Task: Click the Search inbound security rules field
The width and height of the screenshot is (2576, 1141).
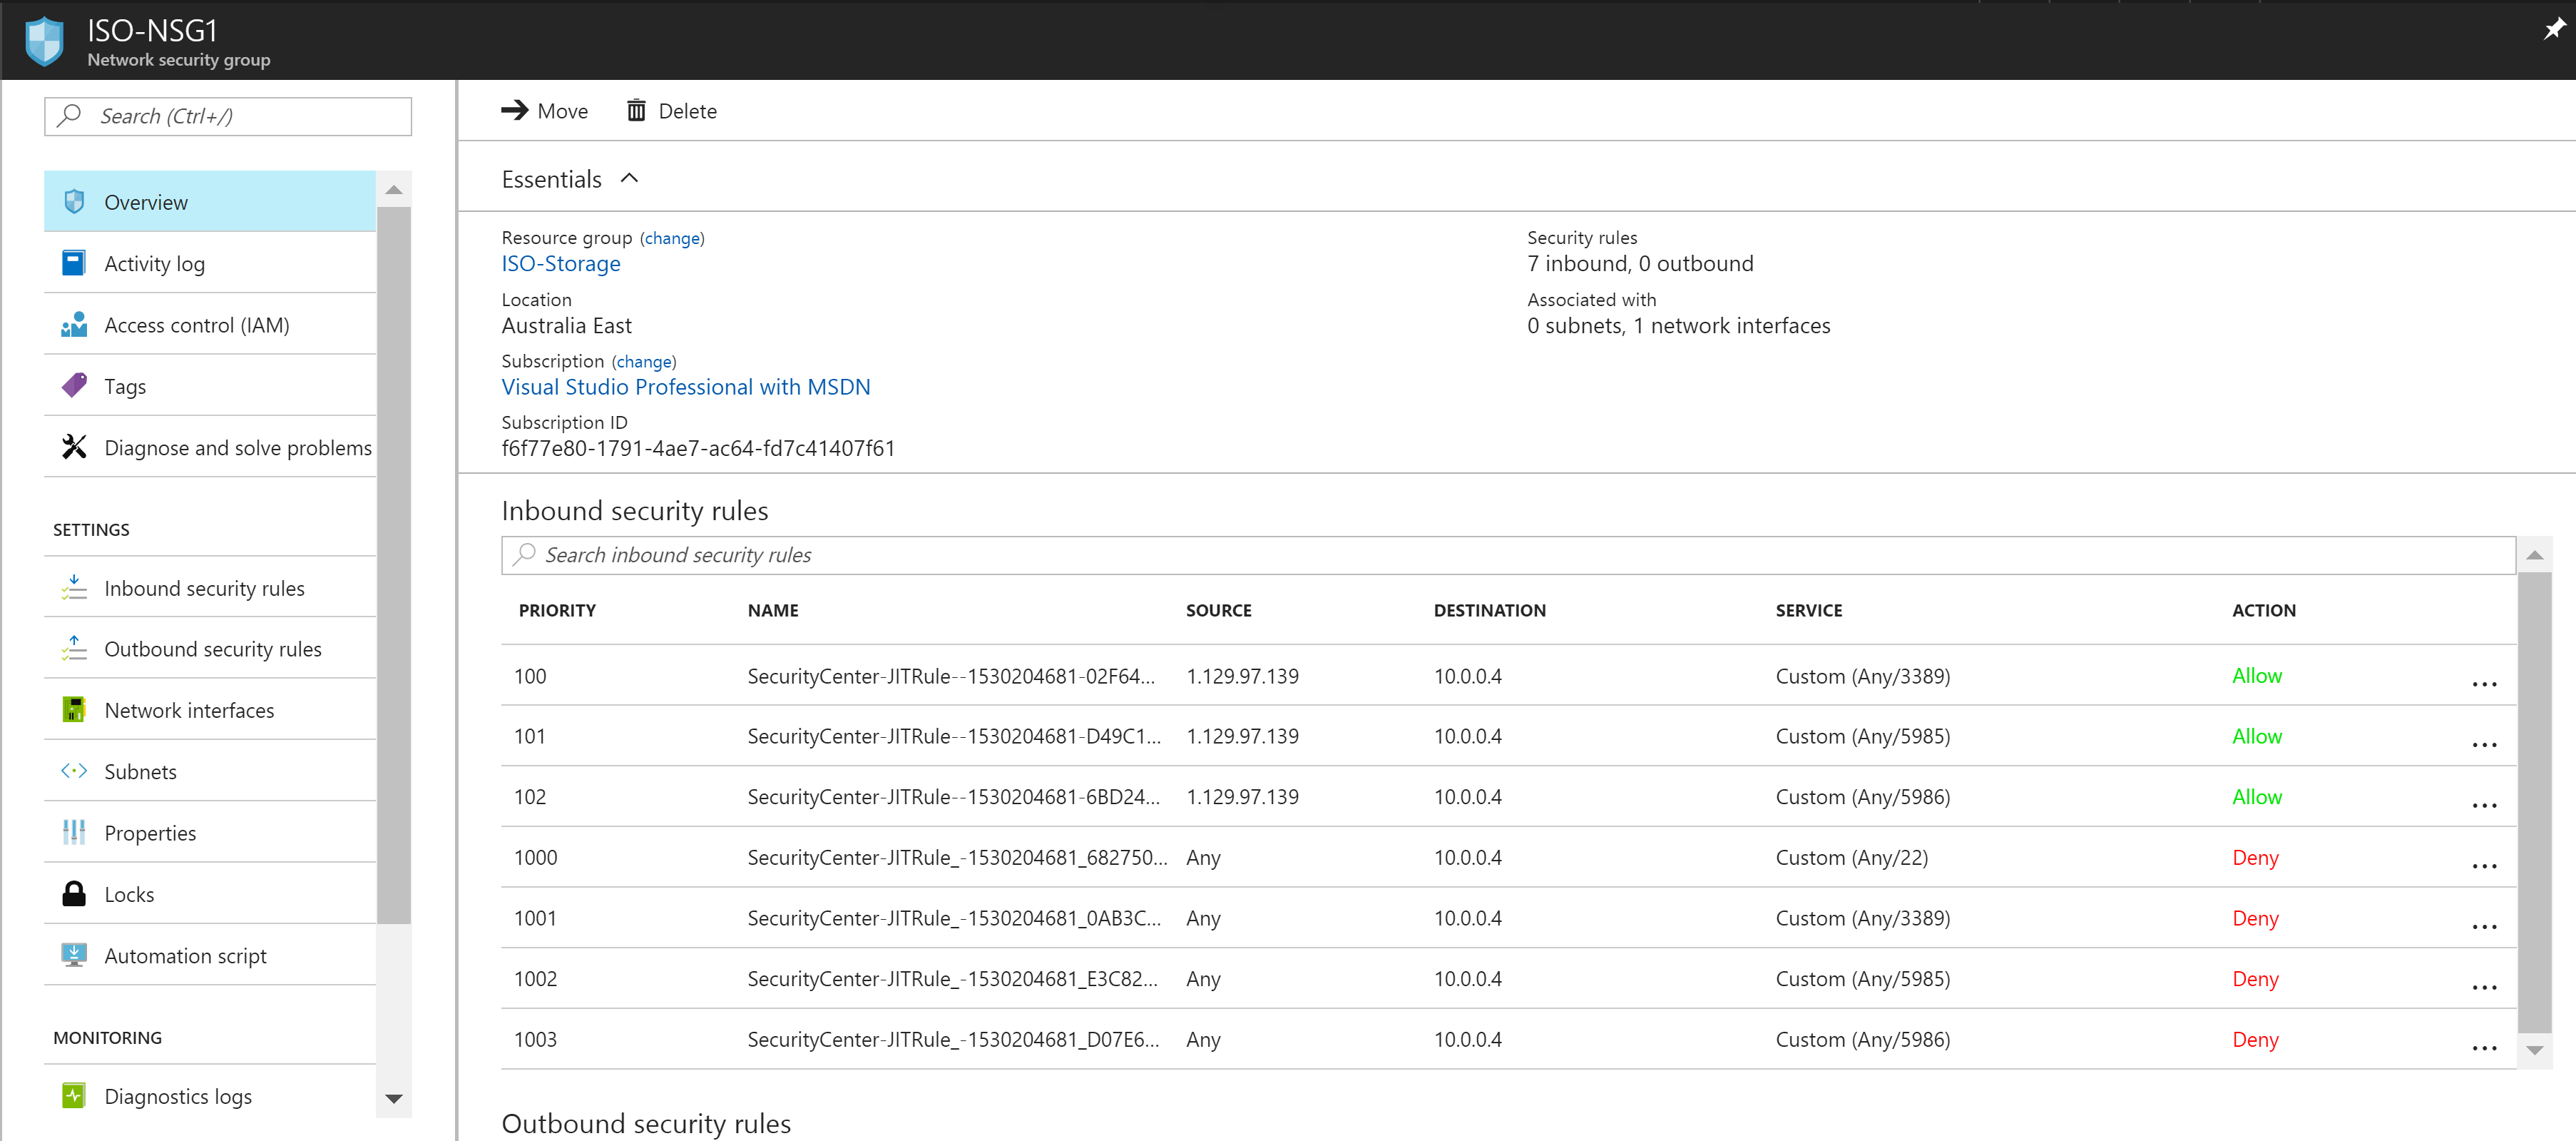Action: click(x=1507, y=555)
